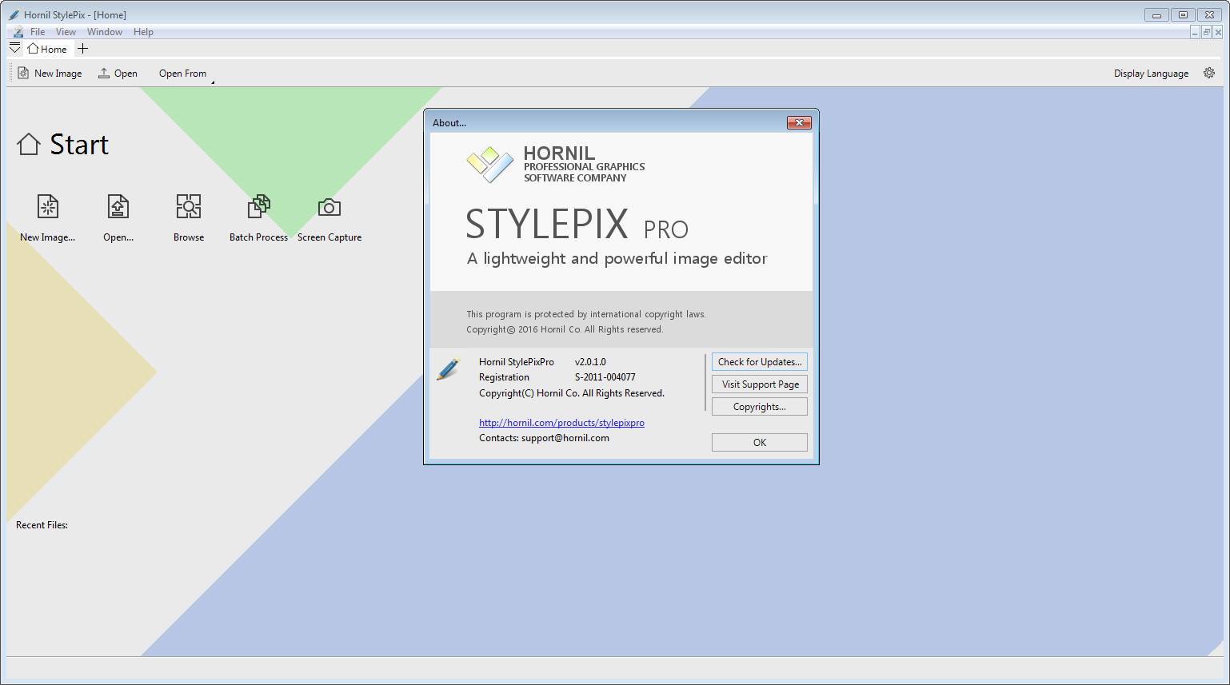
Task: Click the Open toolbar button
Action: click(118, 73)
